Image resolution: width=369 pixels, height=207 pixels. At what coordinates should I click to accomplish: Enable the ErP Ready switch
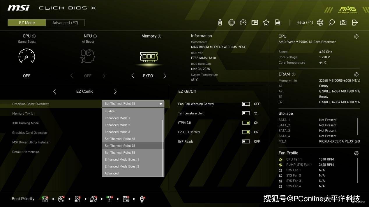click(246, 141)
